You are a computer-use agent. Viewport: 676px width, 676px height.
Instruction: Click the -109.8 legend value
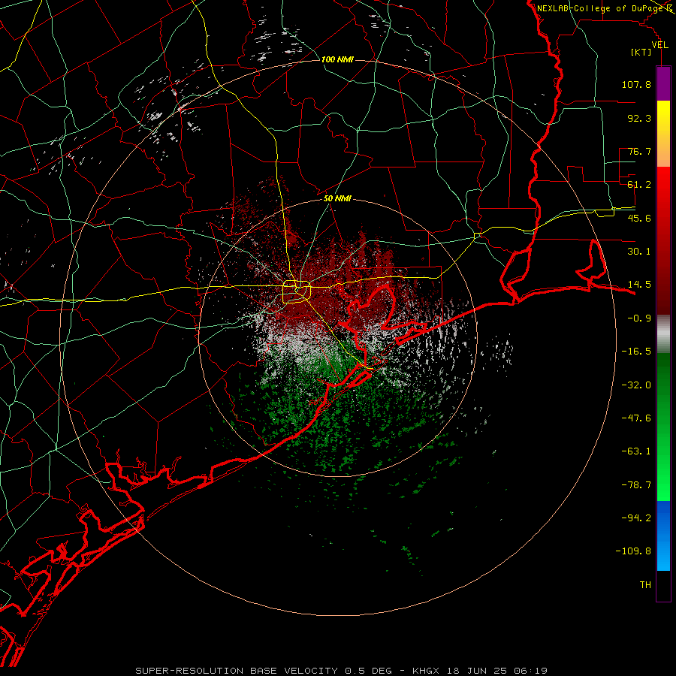coord(634,551)
